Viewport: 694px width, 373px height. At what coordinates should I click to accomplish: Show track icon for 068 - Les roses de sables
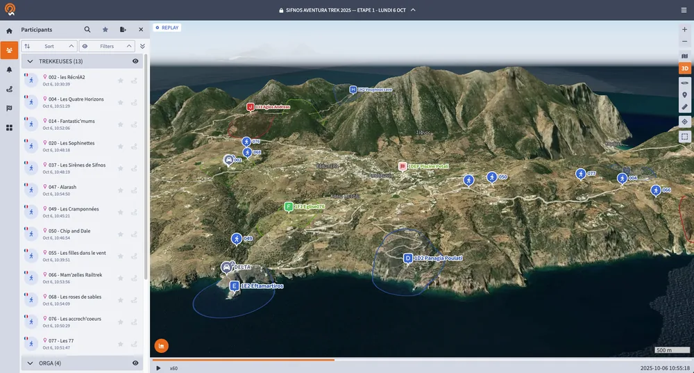pos(134,300)
